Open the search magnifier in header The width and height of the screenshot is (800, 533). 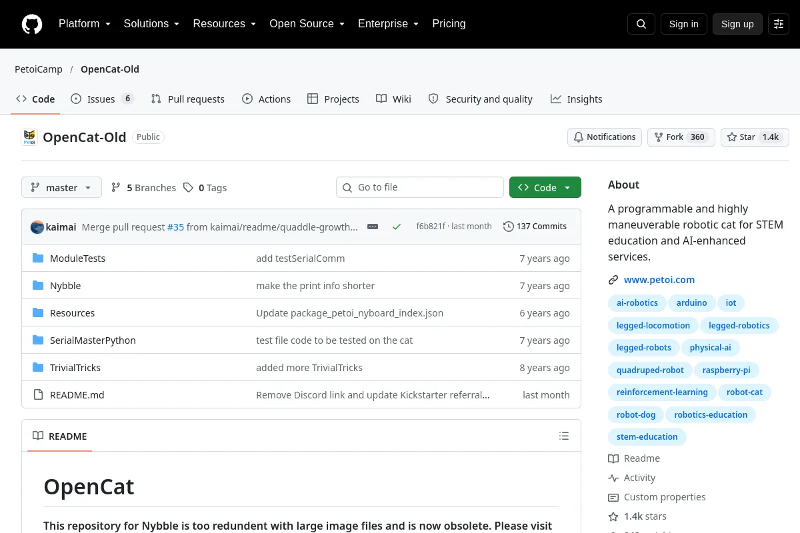641,24
